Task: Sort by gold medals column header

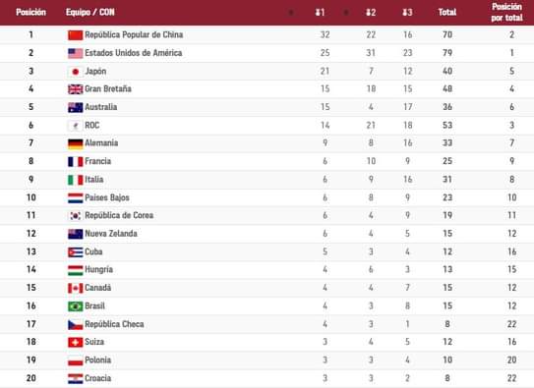Action: [x=321, y=13]
